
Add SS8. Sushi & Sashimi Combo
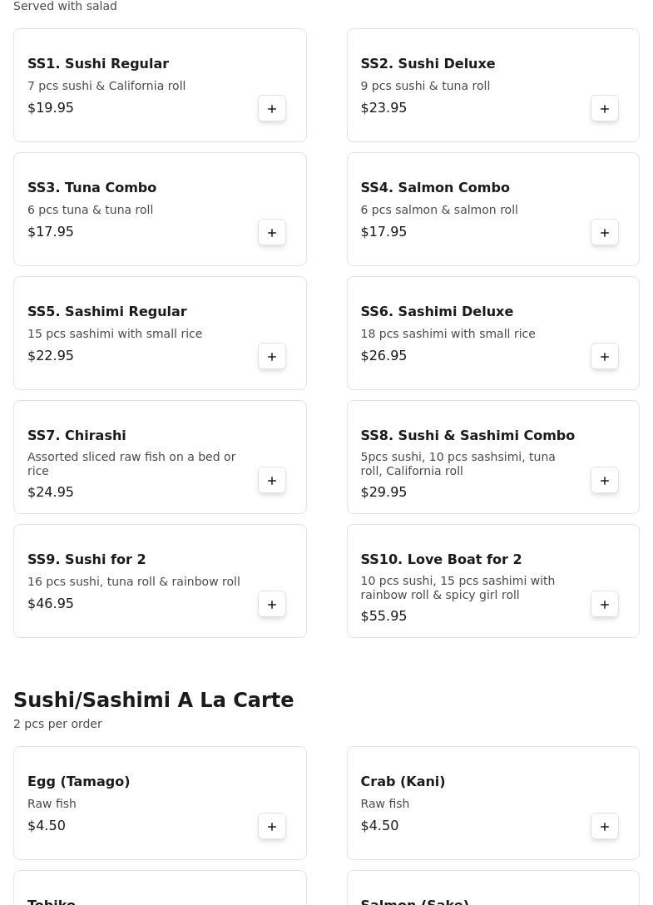pyautogui.click(x=605, y=481)
